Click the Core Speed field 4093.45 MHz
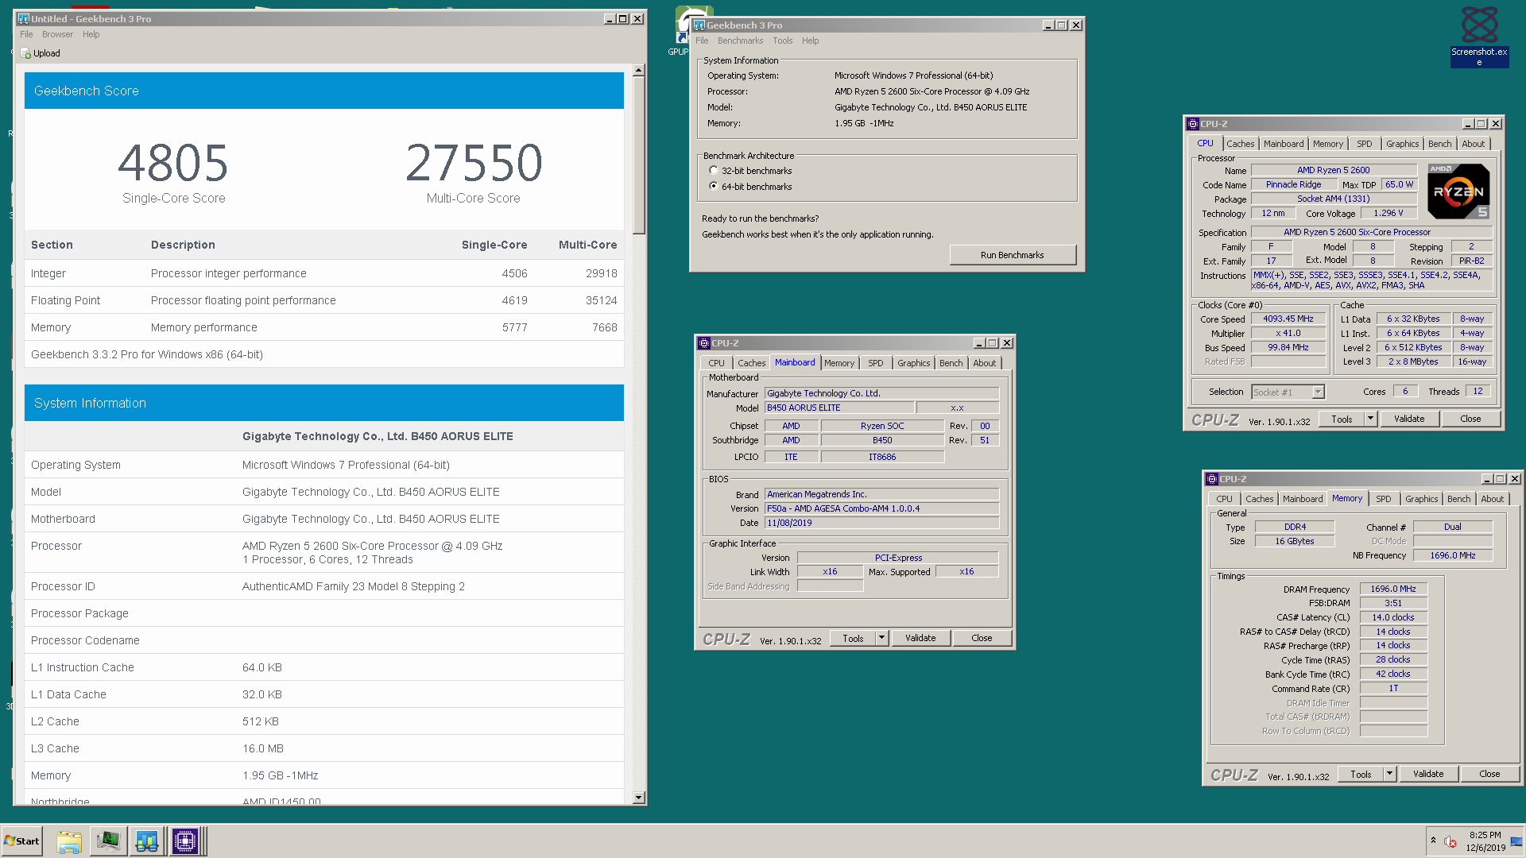1526x858 pixels. pyautogui.click(x=1288, y=319)
